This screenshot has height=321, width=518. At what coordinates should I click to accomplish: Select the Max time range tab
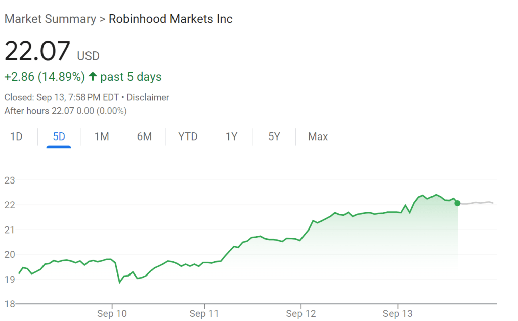(318, 136)
